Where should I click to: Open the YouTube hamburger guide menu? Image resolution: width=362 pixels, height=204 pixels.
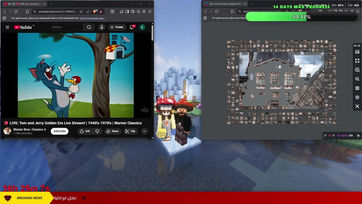(x=7, y=27)
